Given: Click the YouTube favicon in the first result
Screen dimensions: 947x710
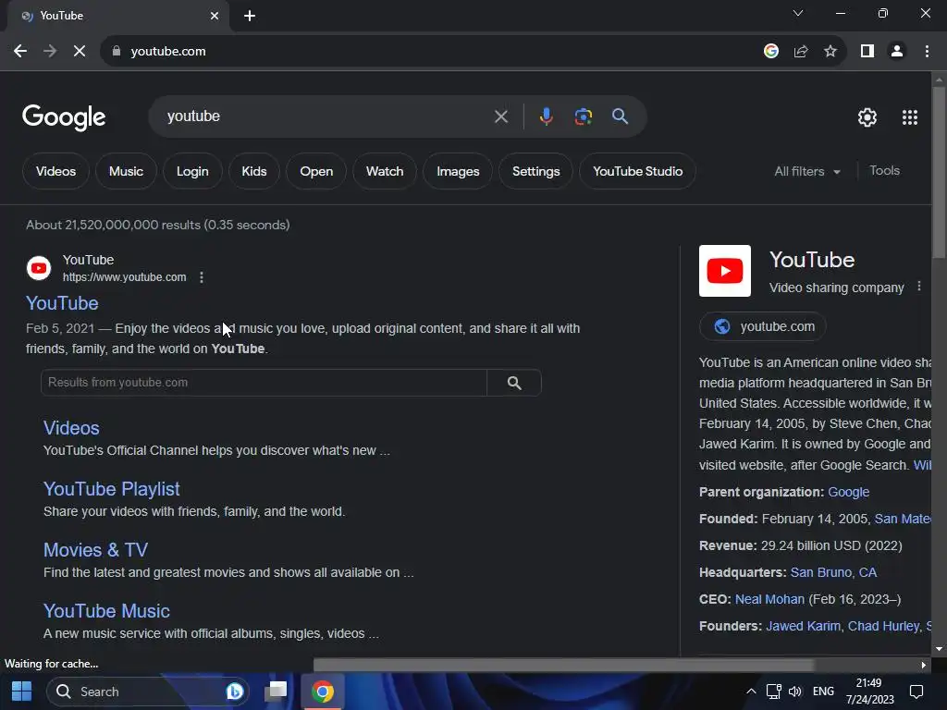Looking at the screenshot, I should coord(39,268).
